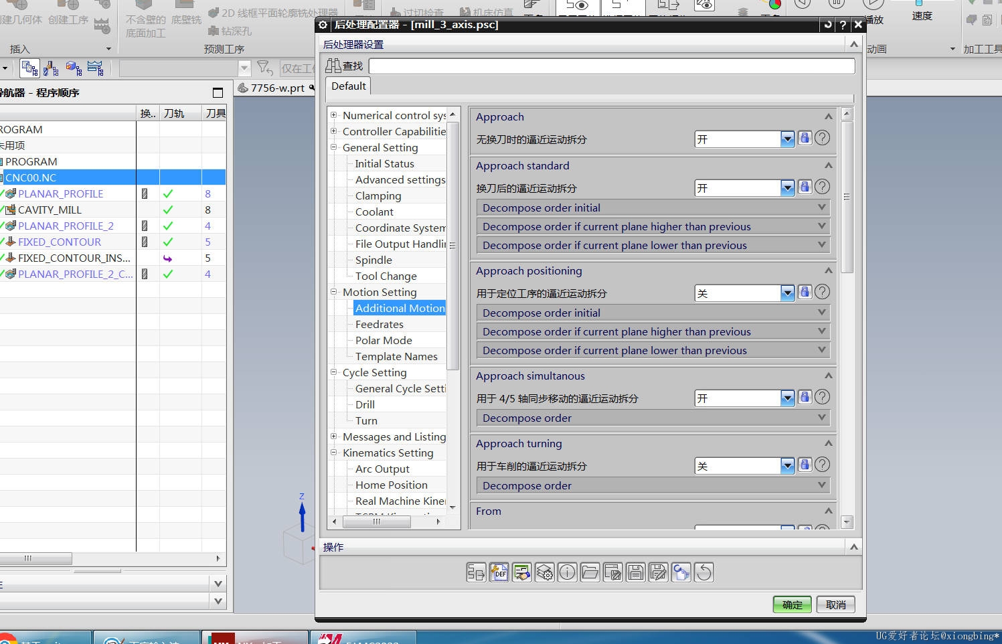Image resolution: width=1002 pixels, height=644 pixels.
Task: Select Tool Change in the settings tree
Action: click(386, 276)
